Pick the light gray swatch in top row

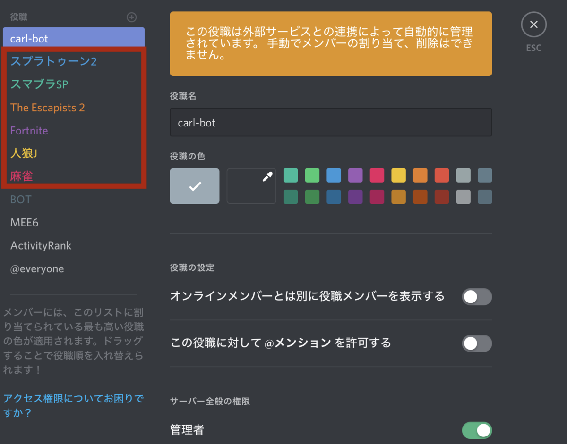(463, 176)
